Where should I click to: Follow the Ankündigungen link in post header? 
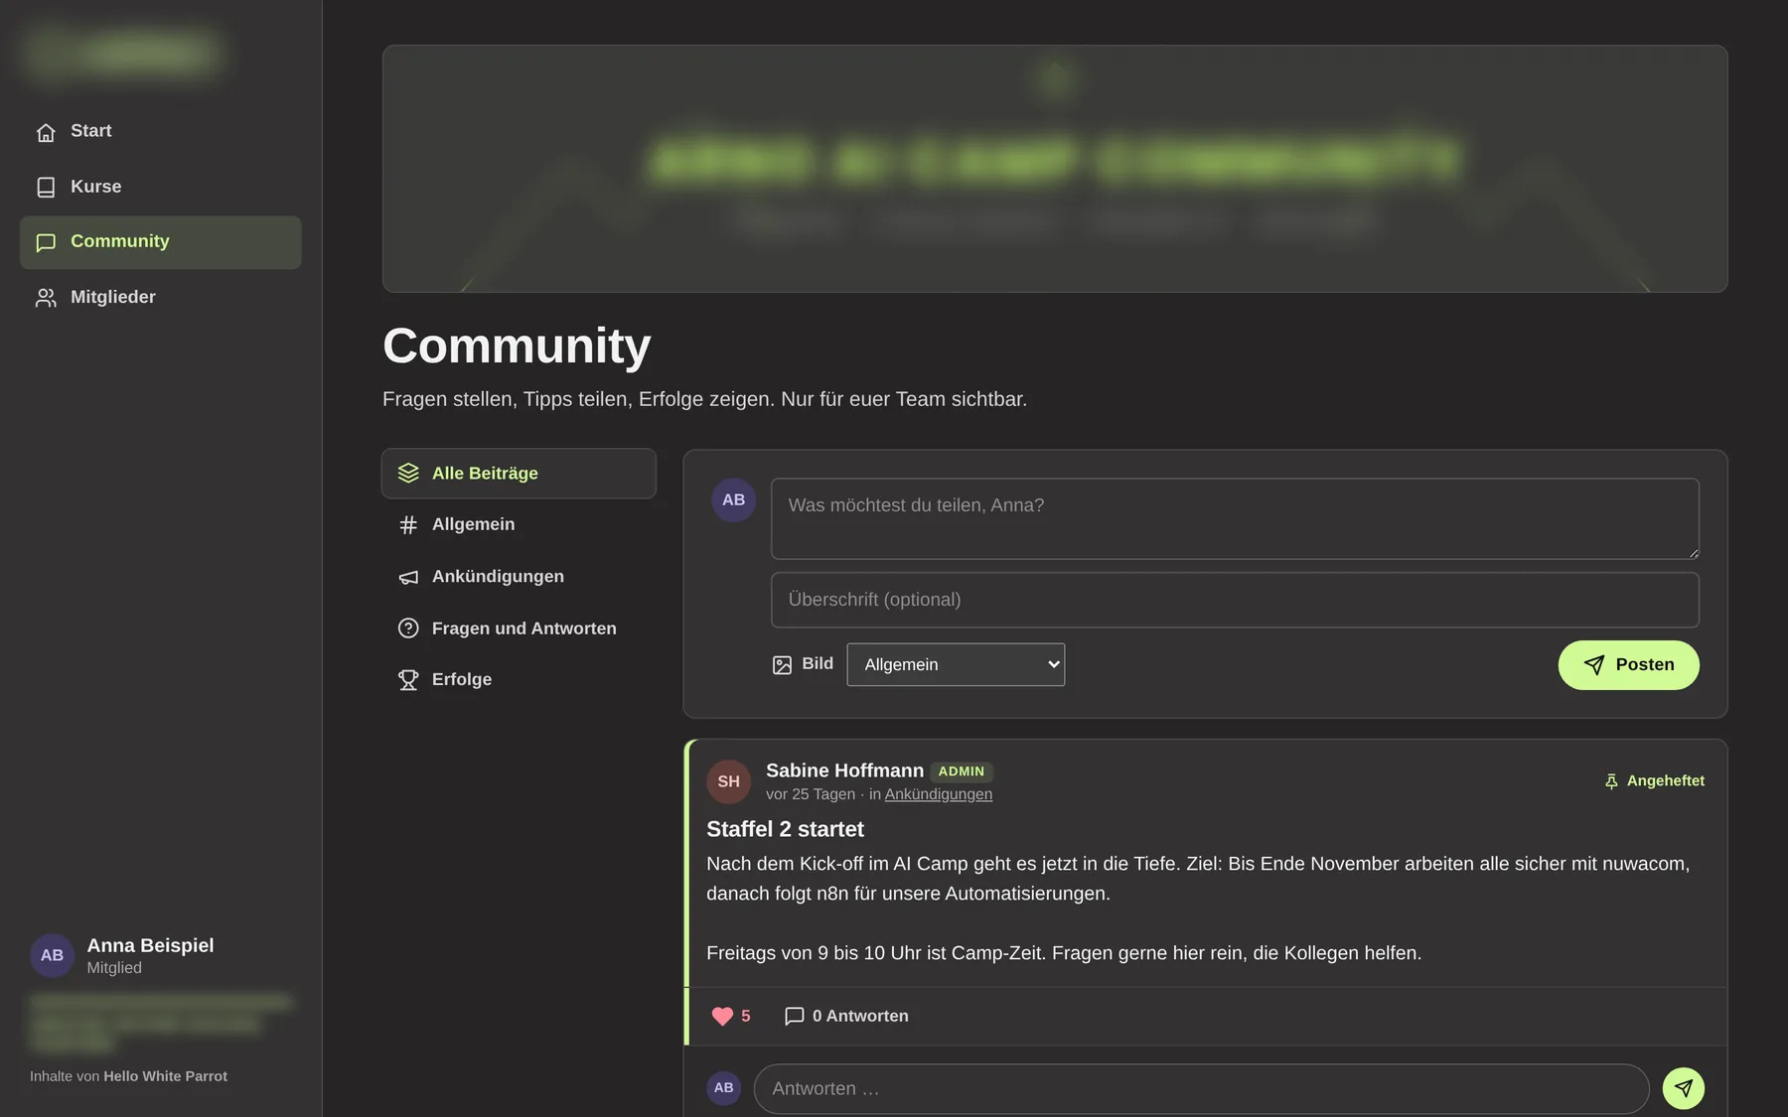click(x=939, y=794)
